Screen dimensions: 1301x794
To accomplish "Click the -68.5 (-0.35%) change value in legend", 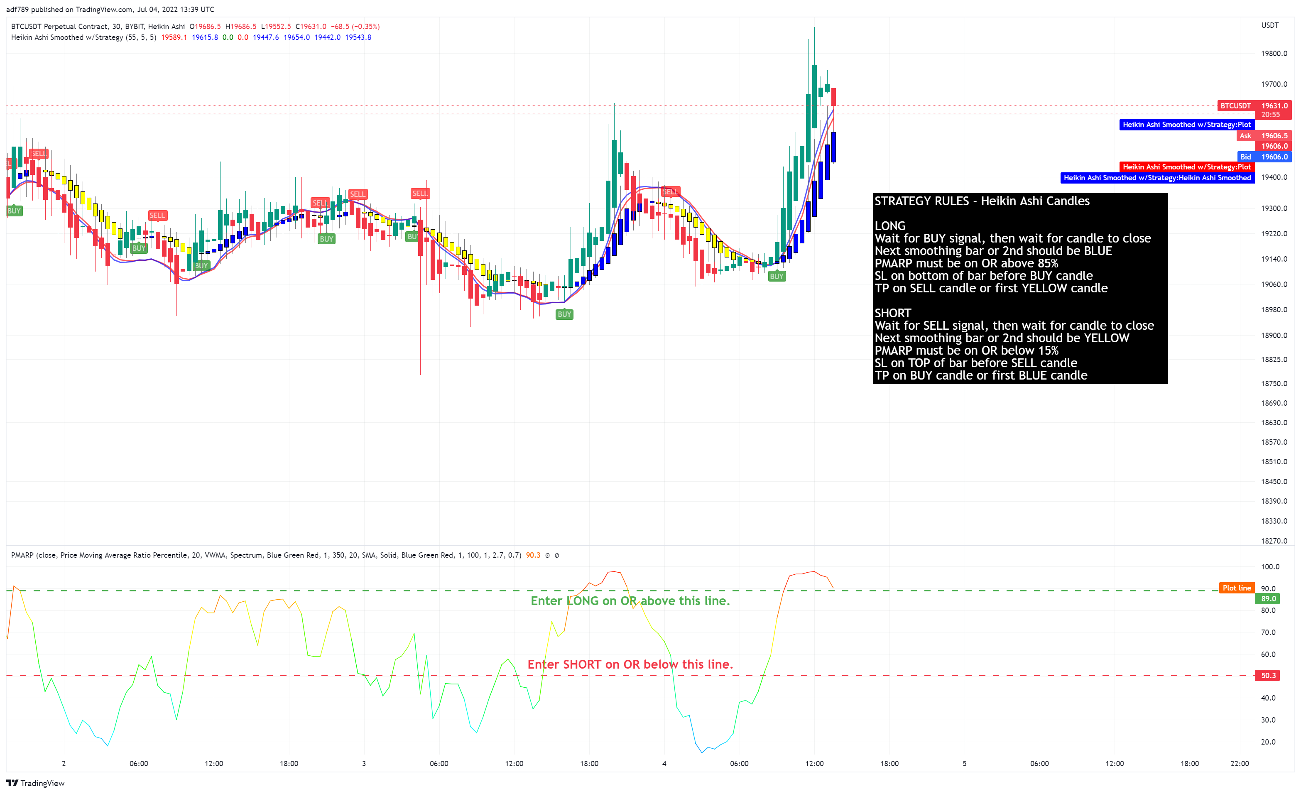I will click(x=355, y=27).
